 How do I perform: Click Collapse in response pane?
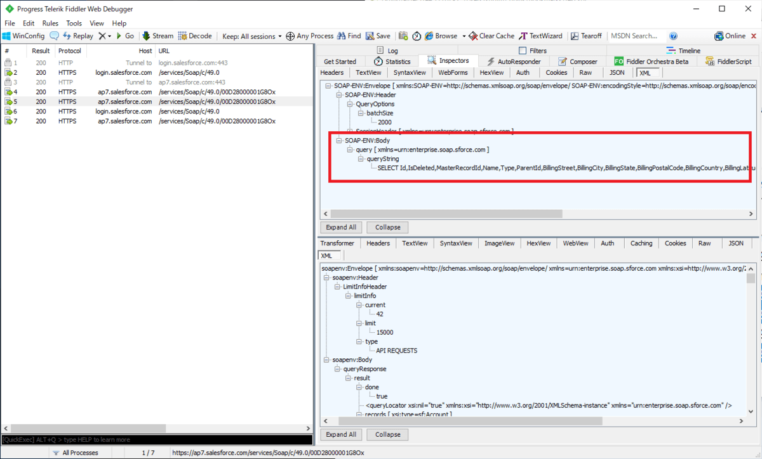[387, 434]
